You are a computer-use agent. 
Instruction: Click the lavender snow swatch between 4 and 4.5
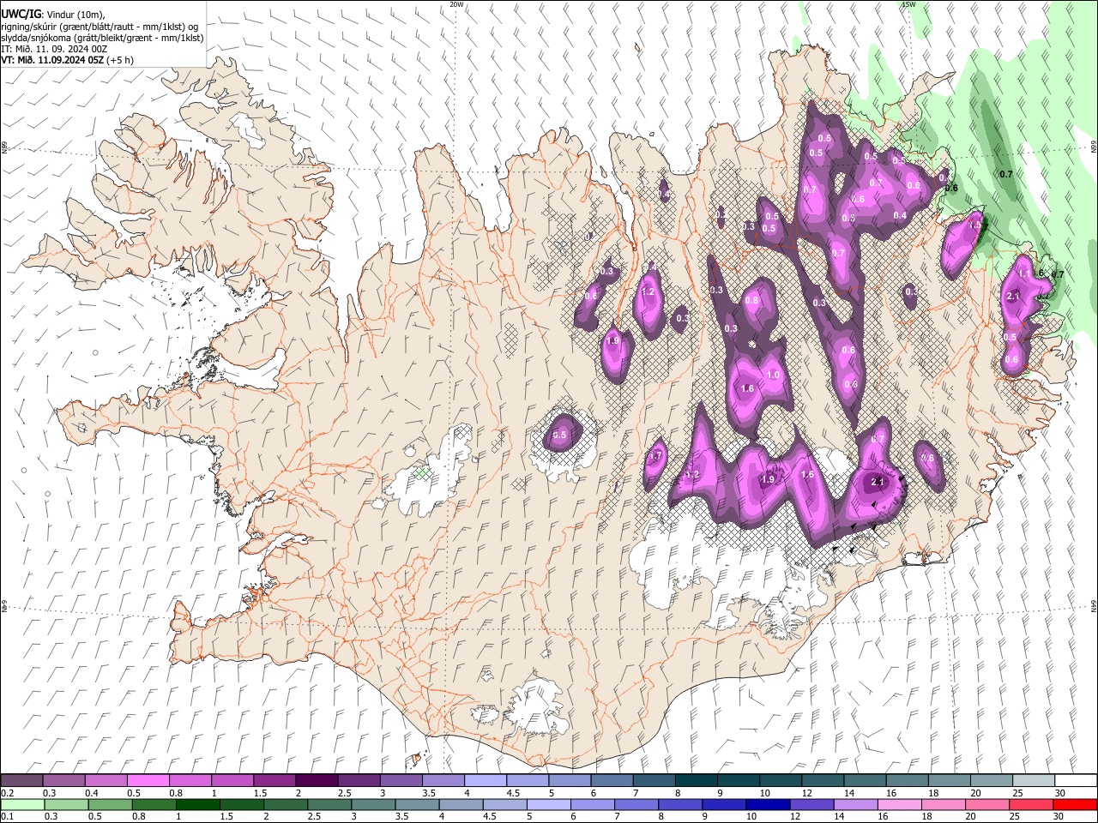click(x=486, y=780)
